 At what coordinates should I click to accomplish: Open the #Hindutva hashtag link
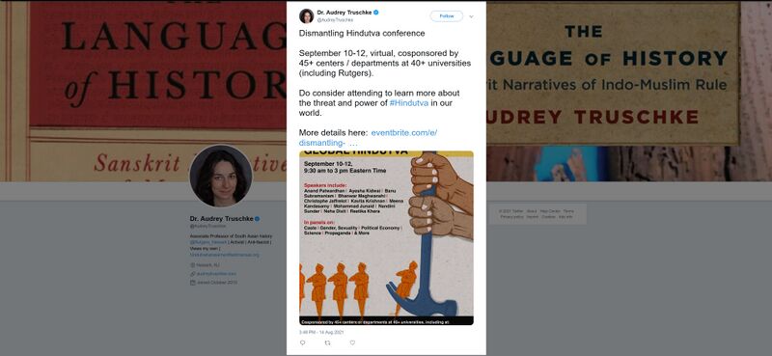click(x=408, y=103)
